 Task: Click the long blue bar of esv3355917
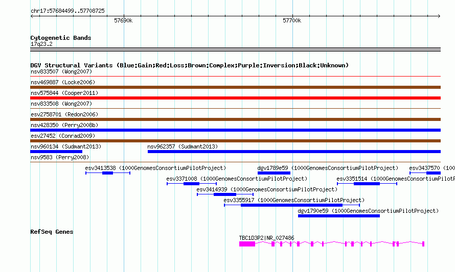pyautogui.click(x=291, y=205)
